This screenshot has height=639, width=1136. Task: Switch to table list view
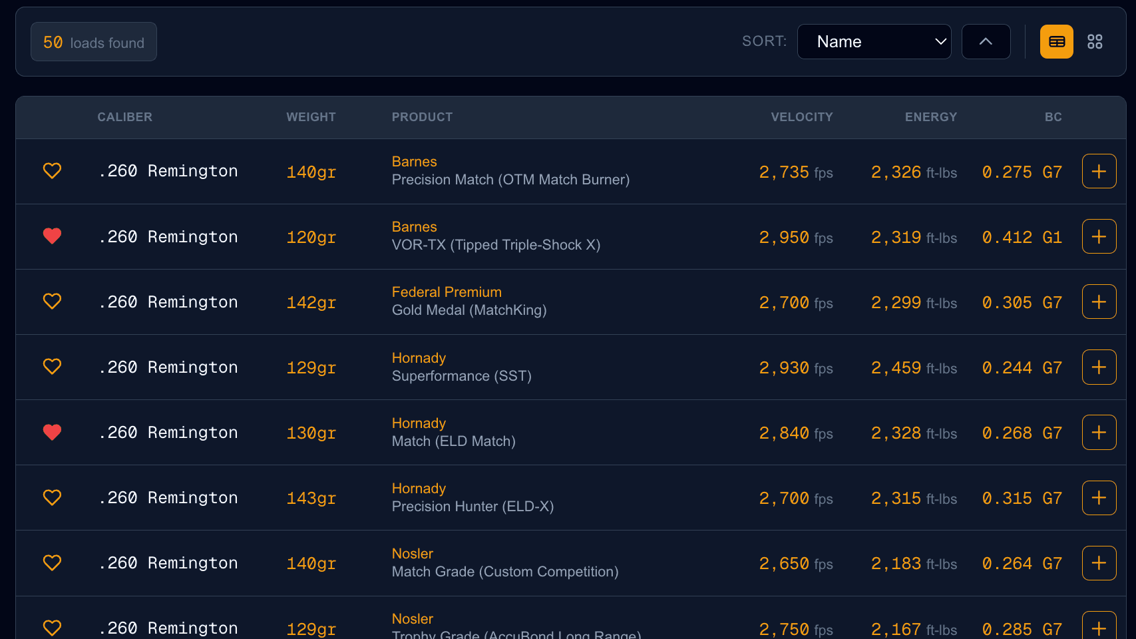[1056, 42]
